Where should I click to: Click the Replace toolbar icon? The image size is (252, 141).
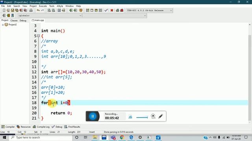(x=54, y=11)
